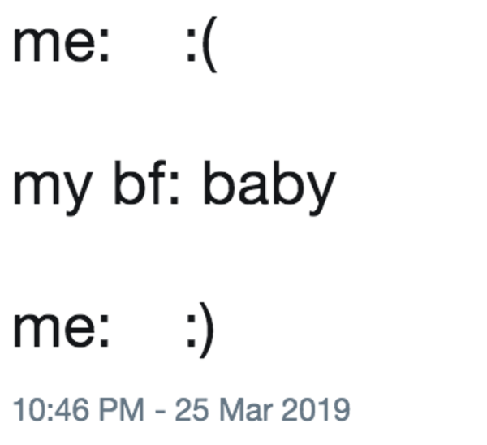The image size is (487, 445).
Task: Click the word "baby" in tweet
Action: point(268,187)
